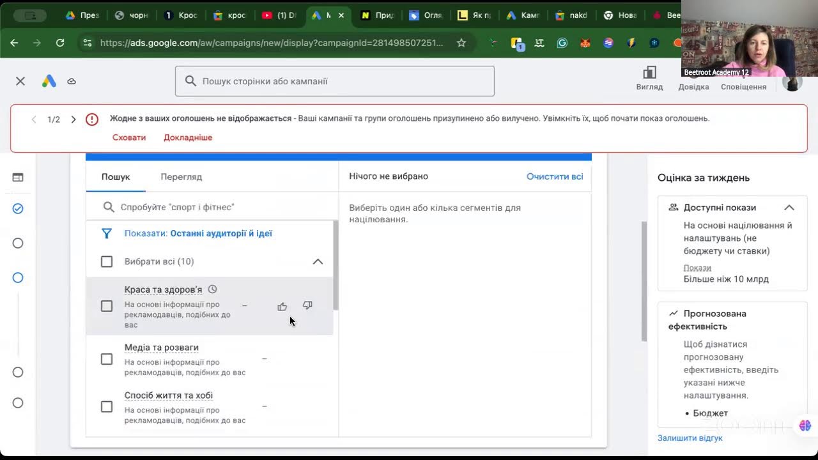Click the ads.google.com address bar URL

(272, 43)
